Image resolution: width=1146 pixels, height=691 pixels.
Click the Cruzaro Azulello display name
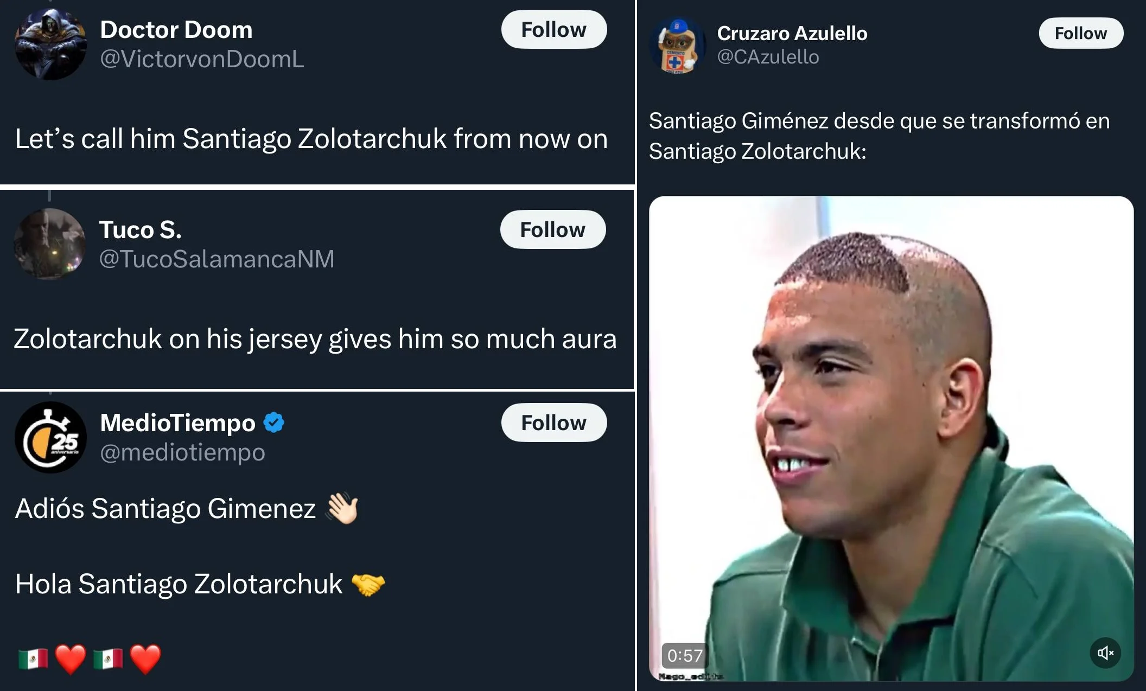[792, 33]
